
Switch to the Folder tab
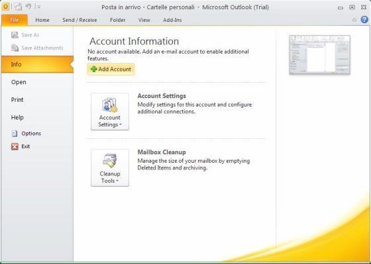(118, 20)
